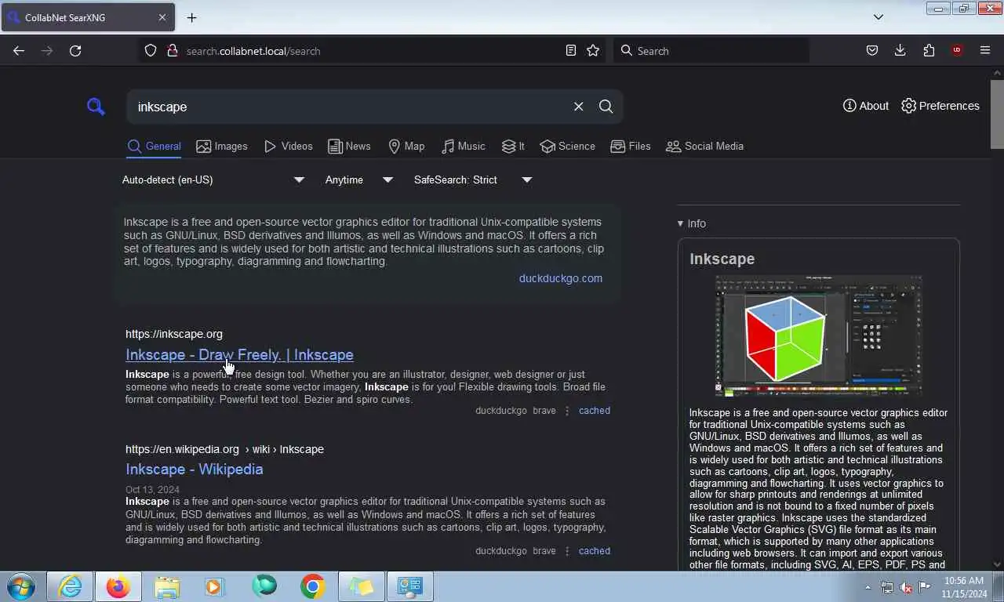Viewport: 1004px width, 602px height.
Task: Open the SafeSearch Strict dropdown
Action: (473, 180)
